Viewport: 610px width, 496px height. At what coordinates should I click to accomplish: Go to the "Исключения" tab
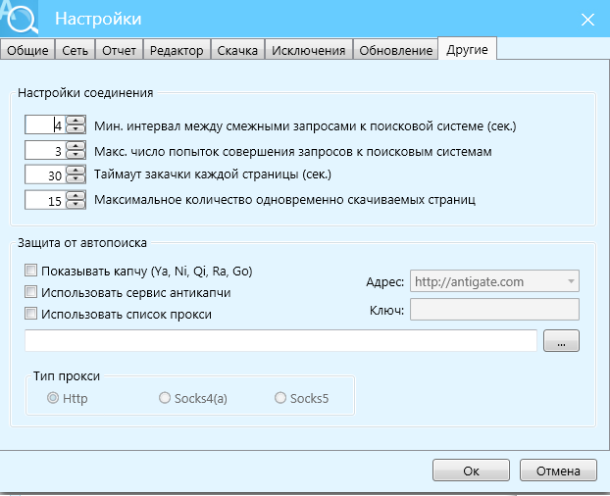308,50
